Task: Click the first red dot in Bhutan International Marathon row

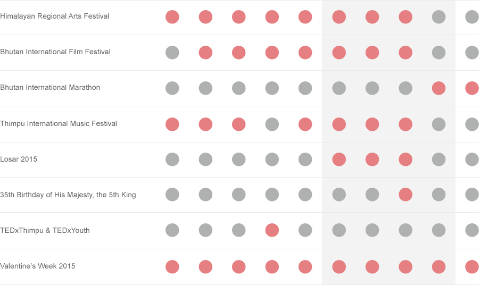Action: pos(438,88)
